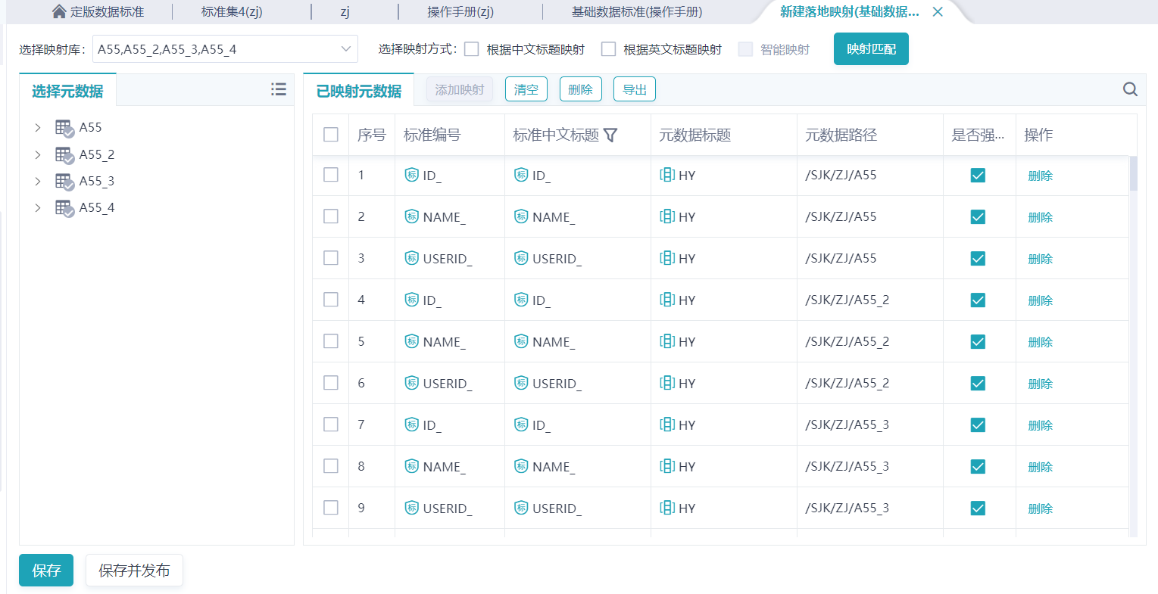Click the list view icon in metadata panel
Viewport: 1158px width, 594px height.
point(279,89)
